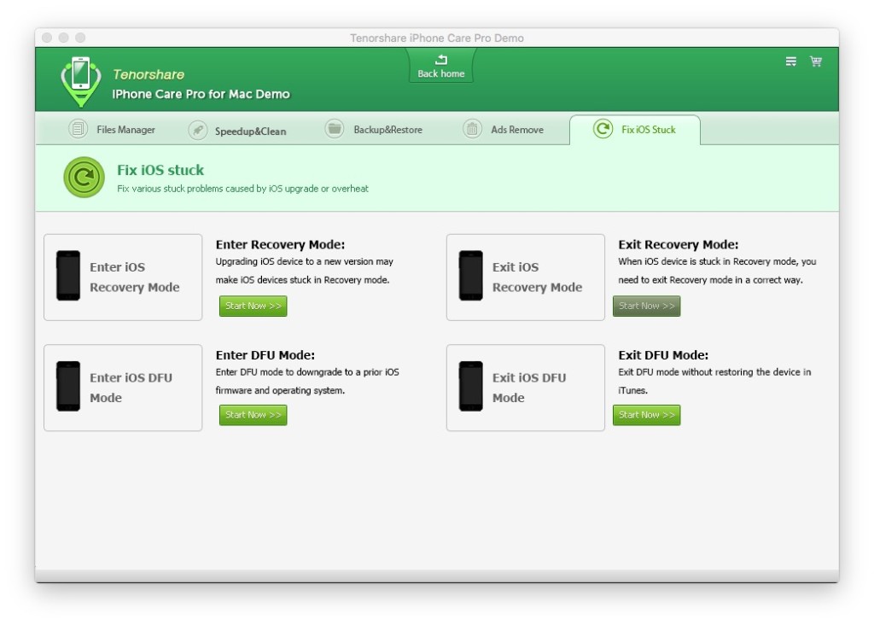Select the Exit iOS DFU Mode card label
The height and width of the screenshot is (625, 874).
(x=529, y=388)
